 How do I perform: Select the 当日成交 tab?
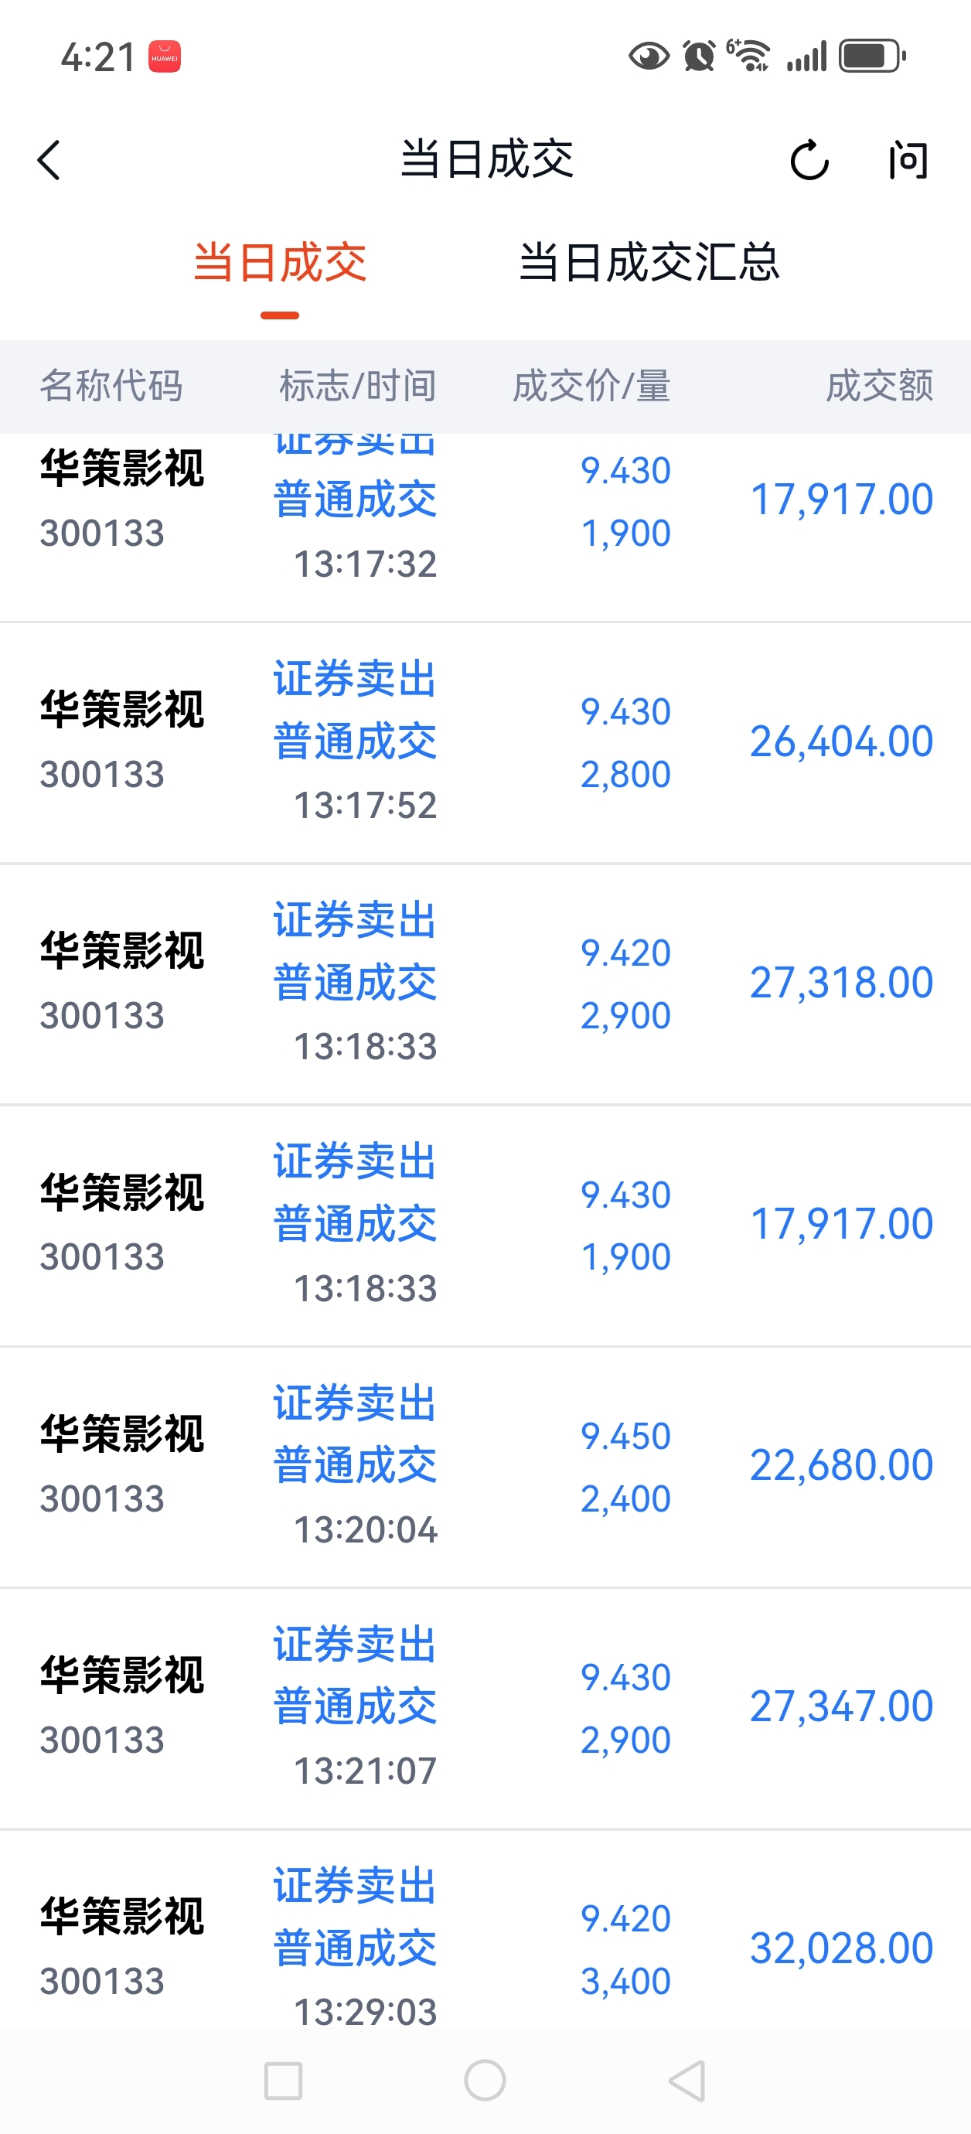tap(279, 264)
